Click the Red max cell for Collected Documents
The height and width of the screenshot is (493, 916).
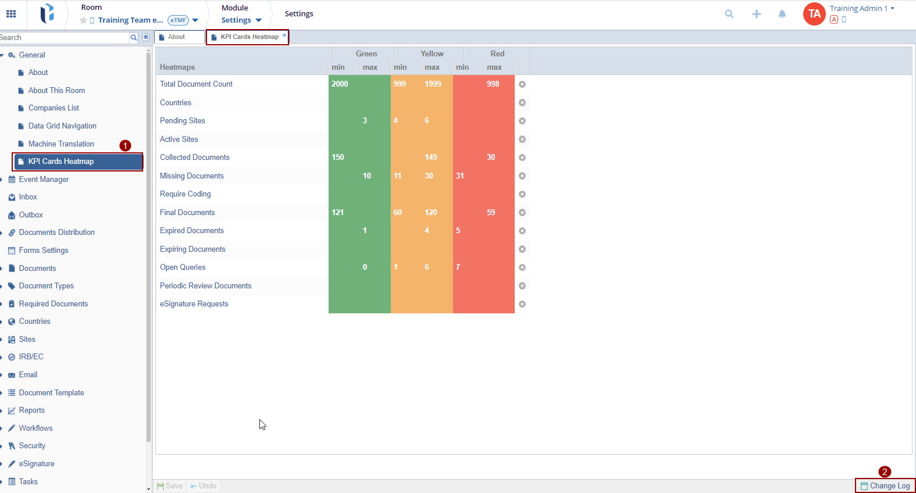(499, 158)
